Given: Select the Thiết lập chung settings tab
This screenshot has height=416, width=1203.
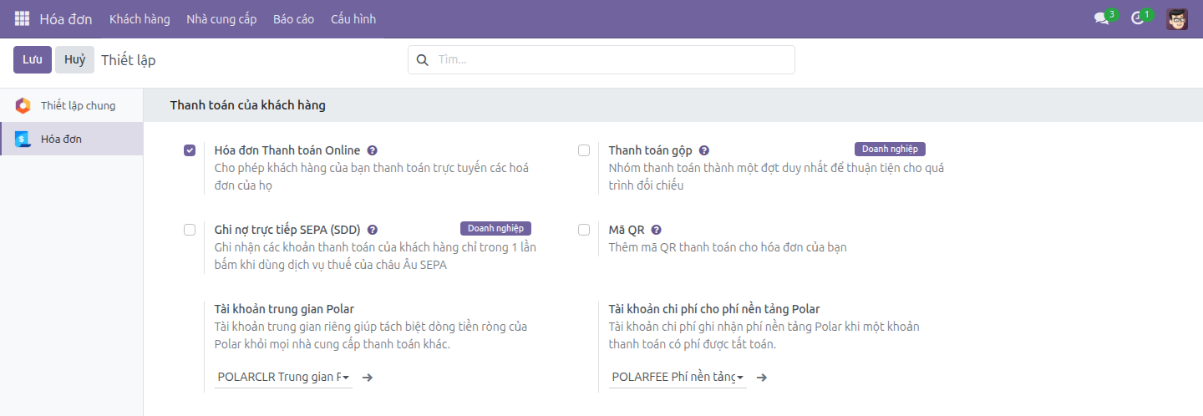Looking at the screenshot, I should coord(72,105).
